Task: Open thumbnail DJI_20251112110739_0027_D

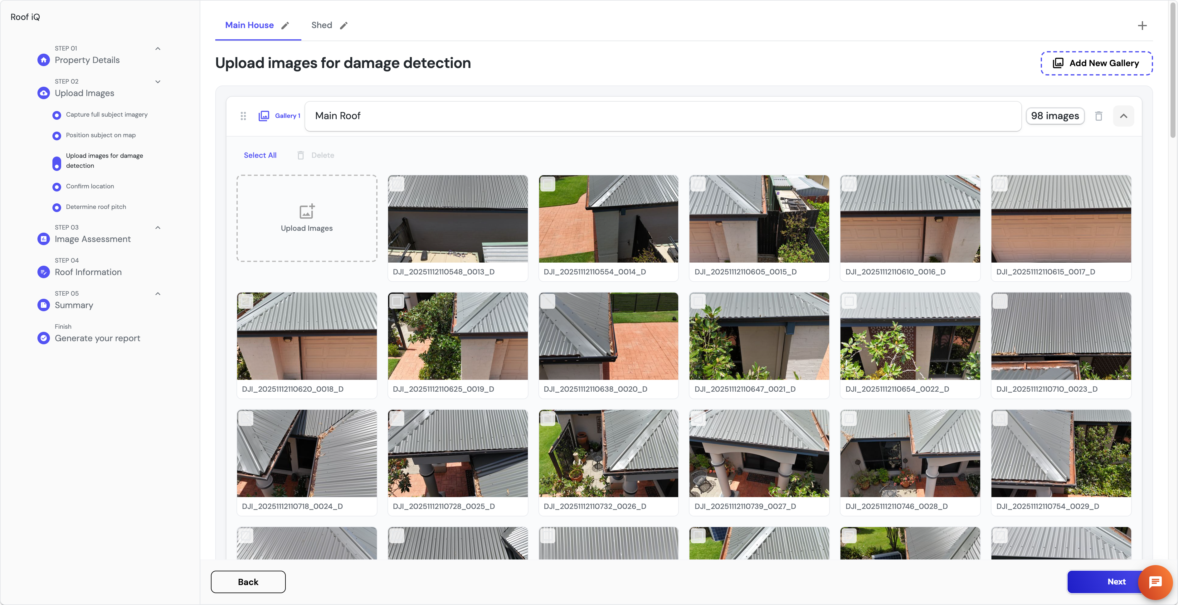Action: coord(759,454)
